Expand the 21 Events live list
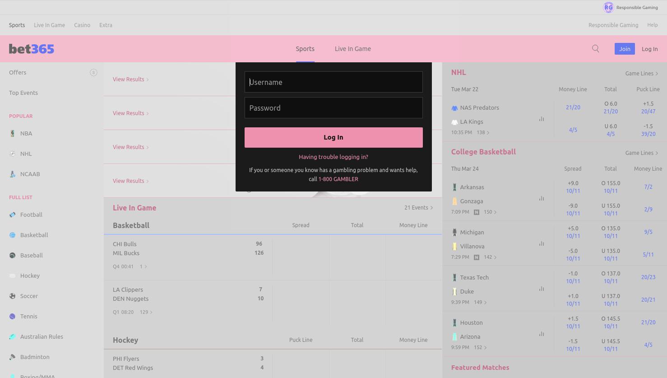Viewport: 667px width, 378px height. point(418,208)
